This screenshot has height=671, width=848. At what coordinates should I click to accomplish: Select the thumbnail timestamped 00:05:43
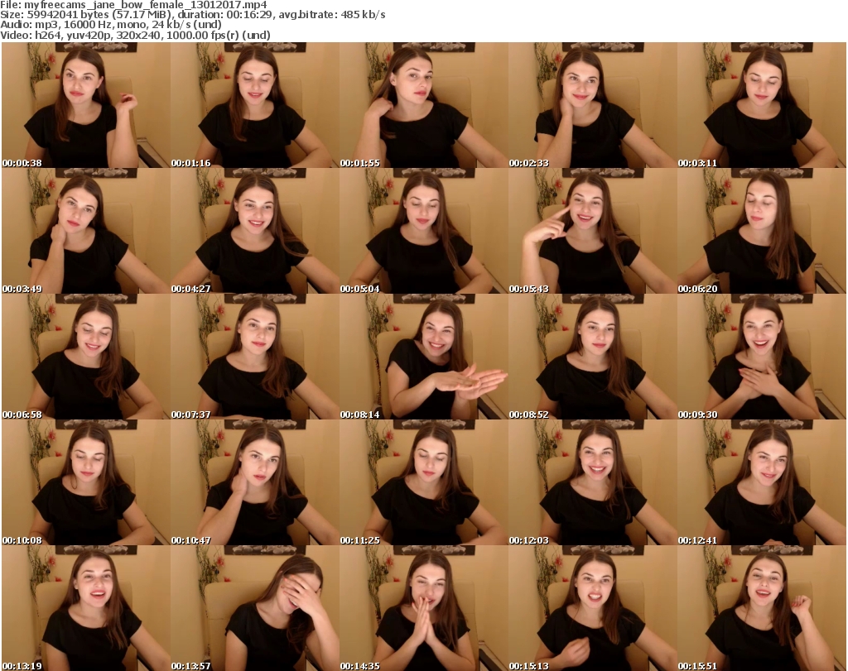pyautogui.click(x=593, y=231)
